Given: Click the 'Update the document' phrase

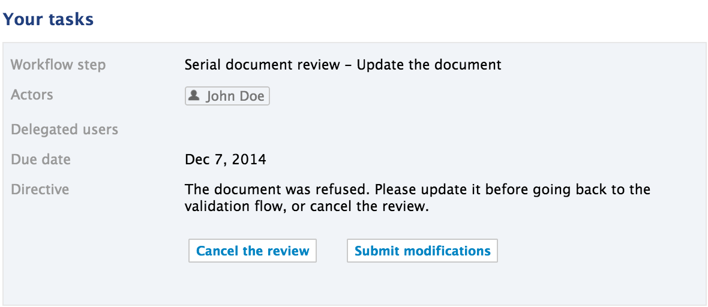Looking at the screenshot, I should 429,65.
